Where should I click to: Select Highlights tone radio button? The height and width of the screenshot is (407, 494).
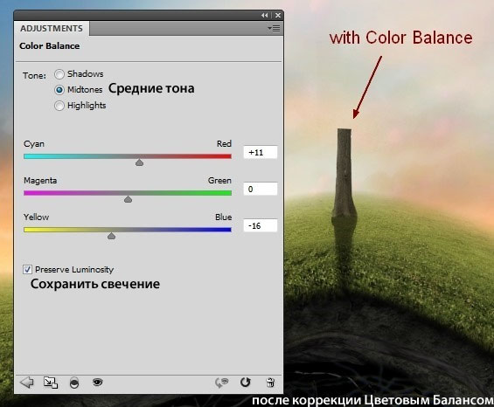pos(59,106)
